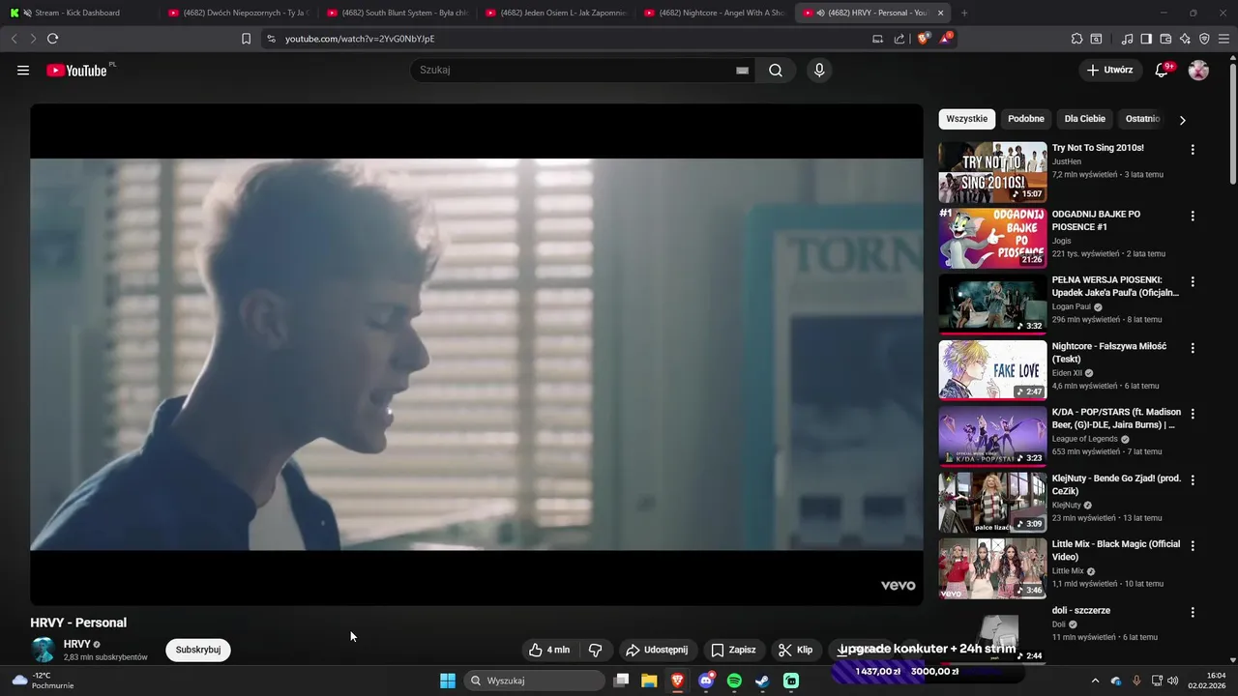
Task: Save video with the Zapisz button
Action: (733, 650)
